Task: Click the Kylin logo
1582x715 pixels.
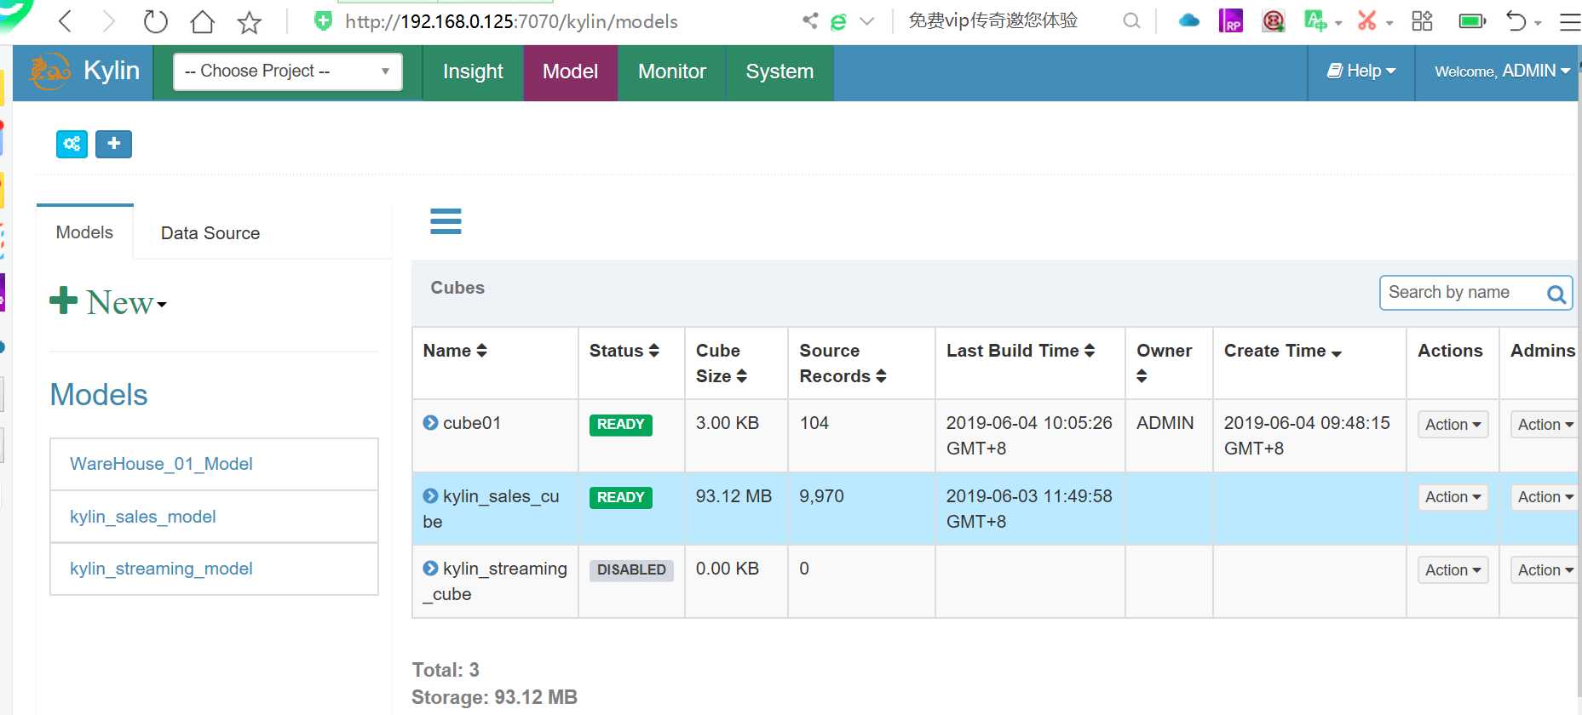Action: click(49, 71)
